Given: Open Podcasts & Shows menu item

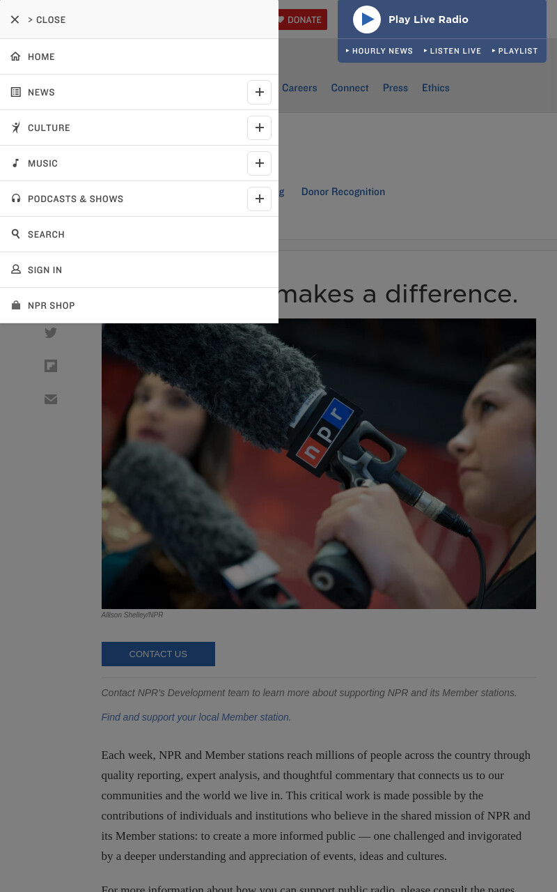Looking at the screenshot, I should tap(75, 199).
